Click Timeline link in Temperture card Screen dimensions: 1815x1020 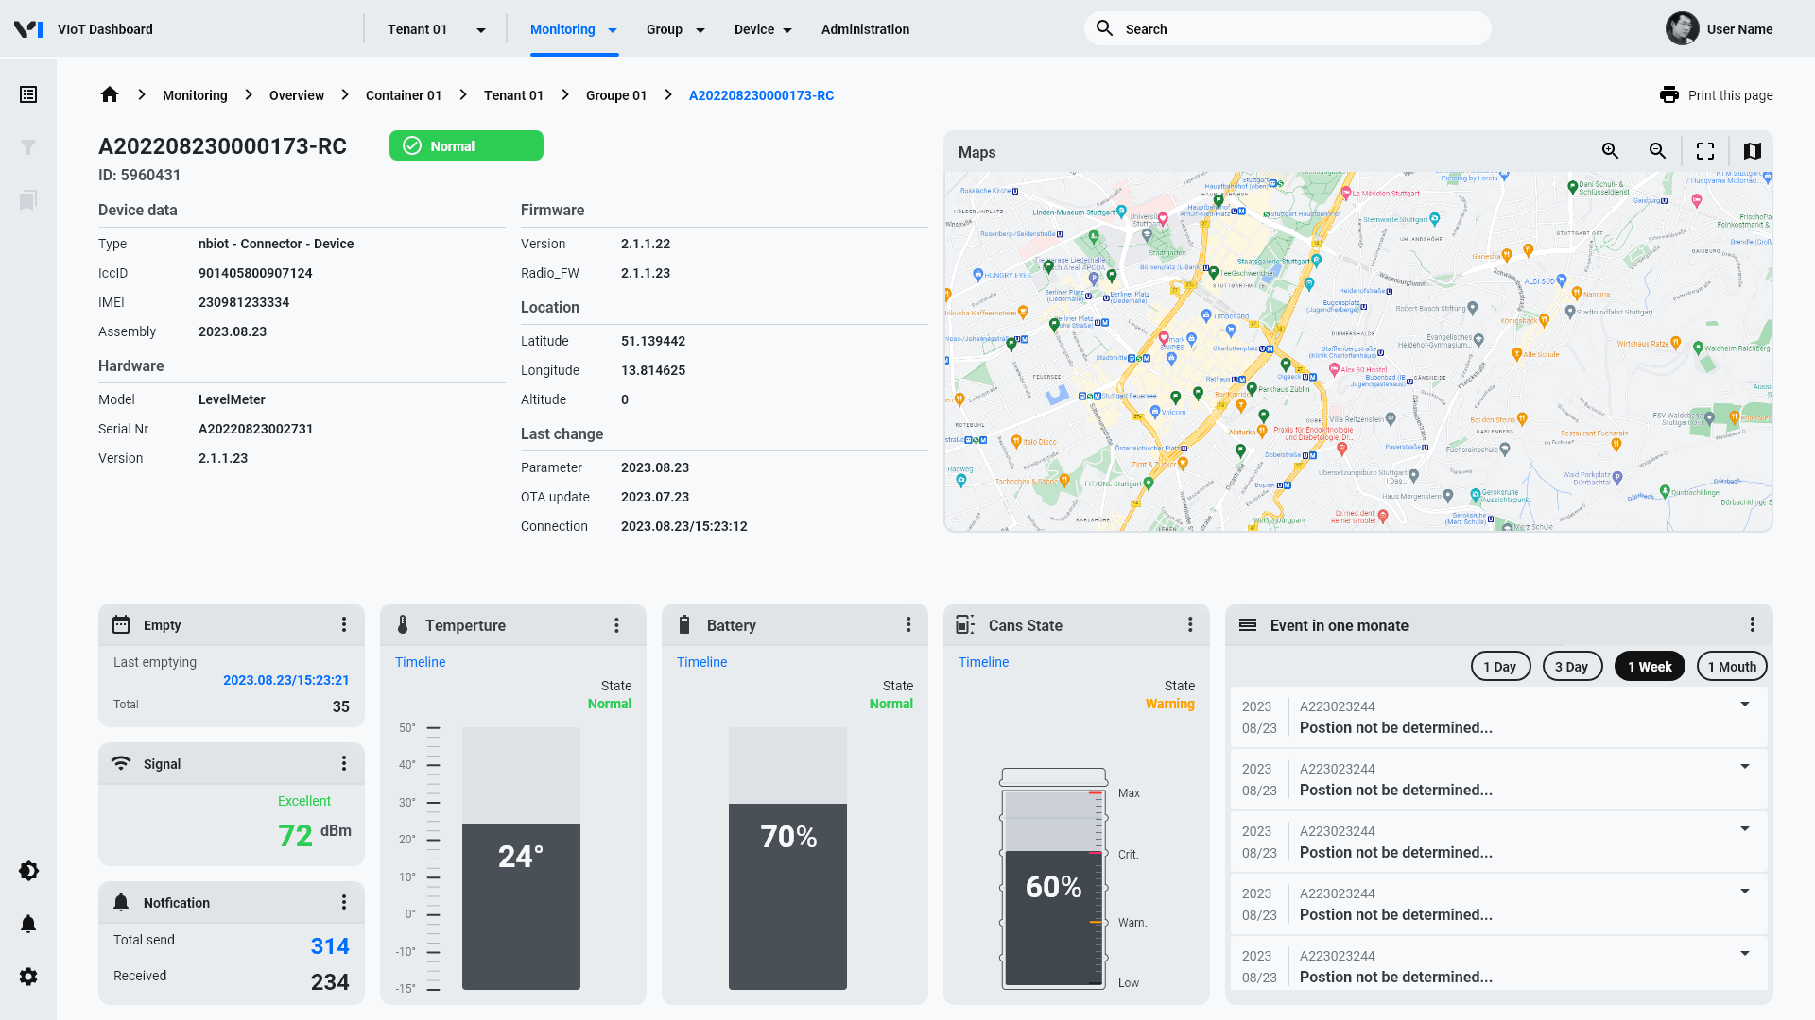[420, 662]
